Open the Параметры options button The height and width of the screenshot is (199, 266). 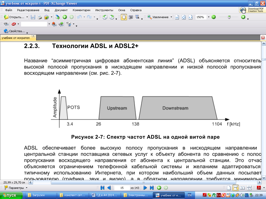click(x=16, y=188)
